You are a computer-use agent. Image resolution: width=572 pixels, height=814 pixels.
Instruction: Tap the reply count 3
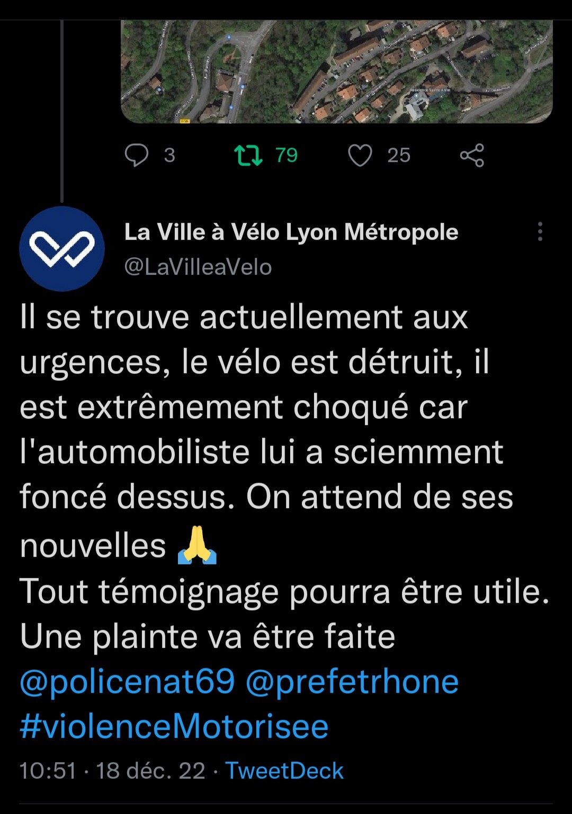(x=169, y=155)
